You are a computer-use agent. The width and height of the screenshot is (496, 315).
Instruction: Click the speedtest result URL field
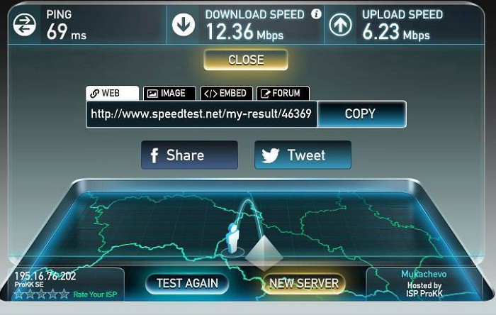[201, 114]
